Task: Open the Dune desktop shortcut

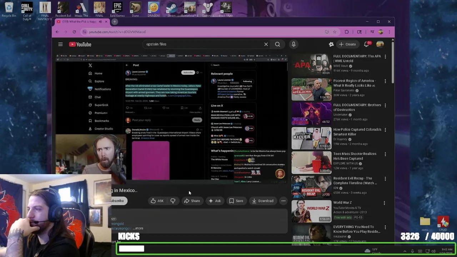Action: pyautogui.click(x=135, y=9)
